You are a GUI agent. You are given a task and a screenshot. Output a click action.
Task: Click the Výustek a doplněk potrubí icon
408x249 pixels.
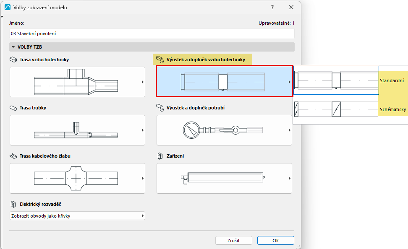tap(160, 108)
